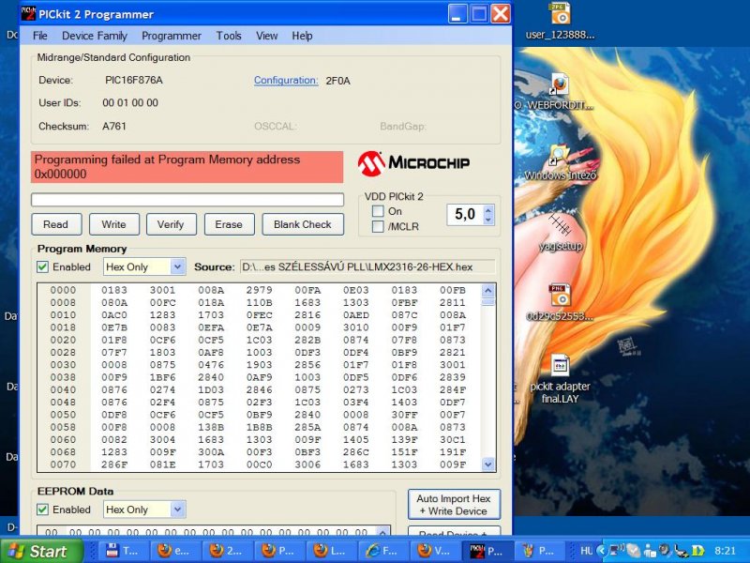
Task: Toggle EEPROM Data Enabled checkbox
Action: point(42,510)
